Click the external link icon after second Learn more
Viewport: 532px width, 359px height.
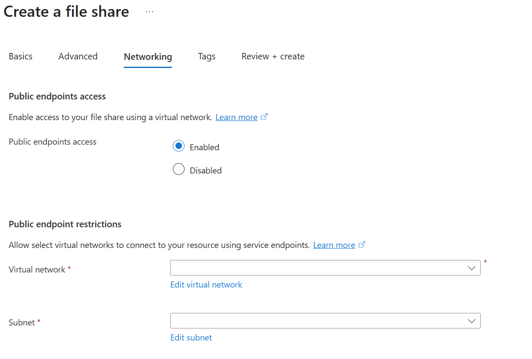362,244
